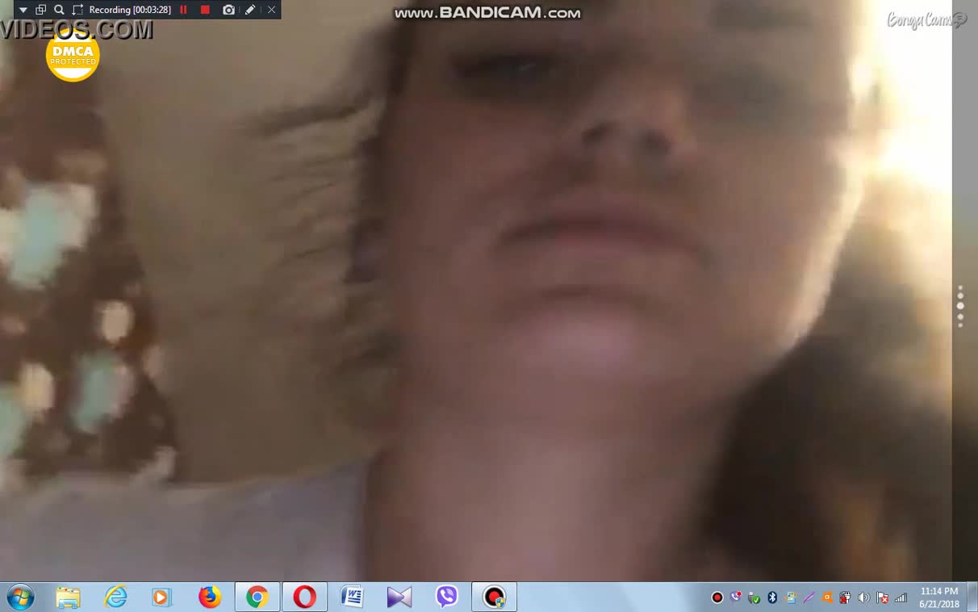The image size is (978, 612).
Task: Open the Windows Start menu
Action: (x=20, y=597)
